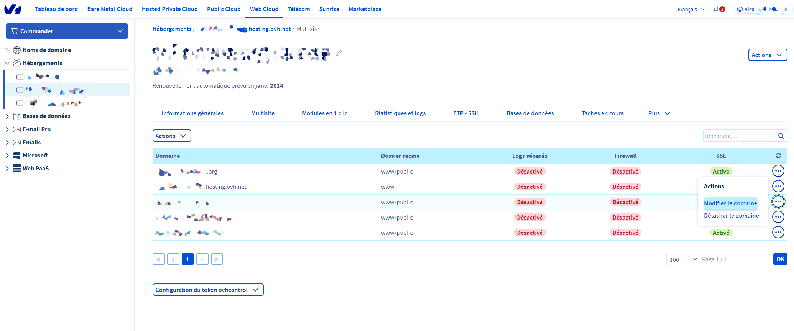Expand Configuration du token ovhcontrol
The width and height of the screenshot is (794, 331).
208,290
